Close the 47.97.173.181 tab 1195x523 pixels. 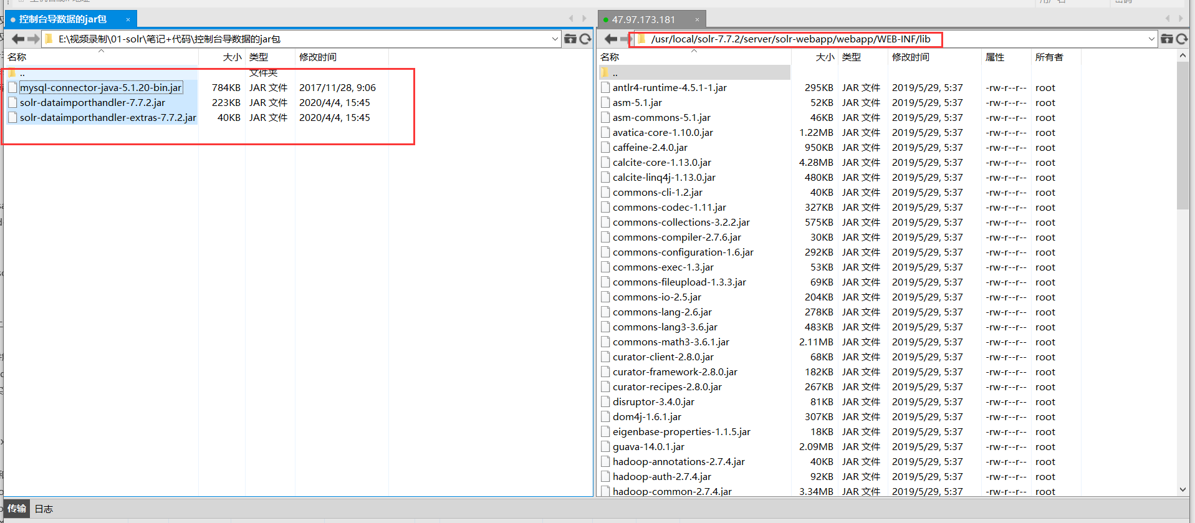[x=697, y=20]
